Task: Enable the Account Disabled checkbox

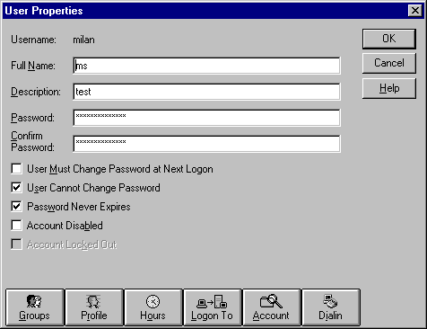Action: [16, 226]
